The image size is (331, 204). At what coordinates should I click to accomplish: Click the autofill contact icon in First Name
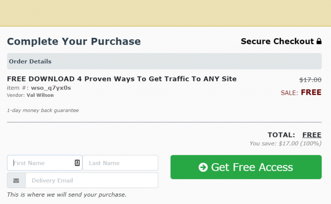tap(77, 163)
